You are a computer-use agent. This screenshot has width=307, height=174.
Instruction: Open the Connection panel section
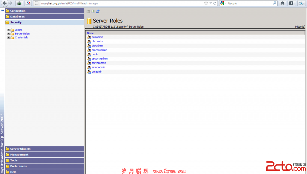[45, 11]
